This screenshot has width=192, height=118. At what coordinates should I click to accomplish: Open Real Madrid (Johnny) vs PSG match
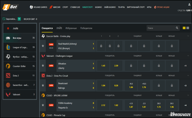pos(76,46)
